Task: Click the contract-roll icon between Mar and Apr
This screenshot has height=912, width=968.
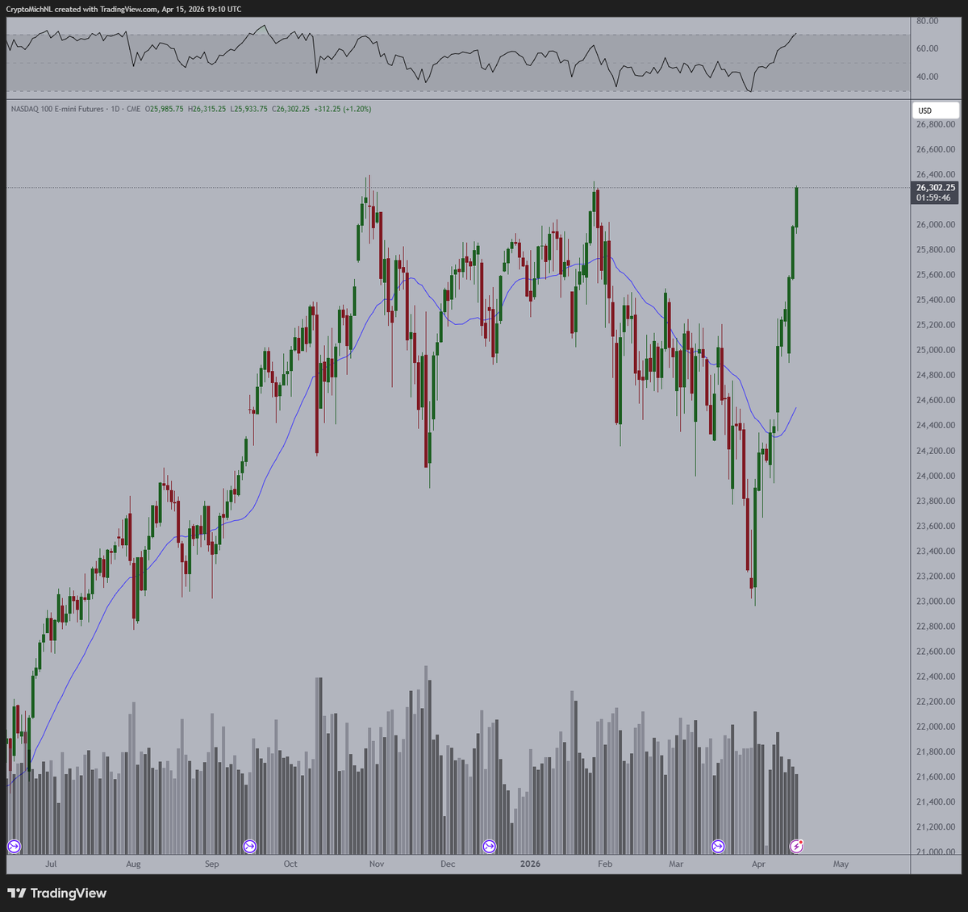Action: [718, 846]
